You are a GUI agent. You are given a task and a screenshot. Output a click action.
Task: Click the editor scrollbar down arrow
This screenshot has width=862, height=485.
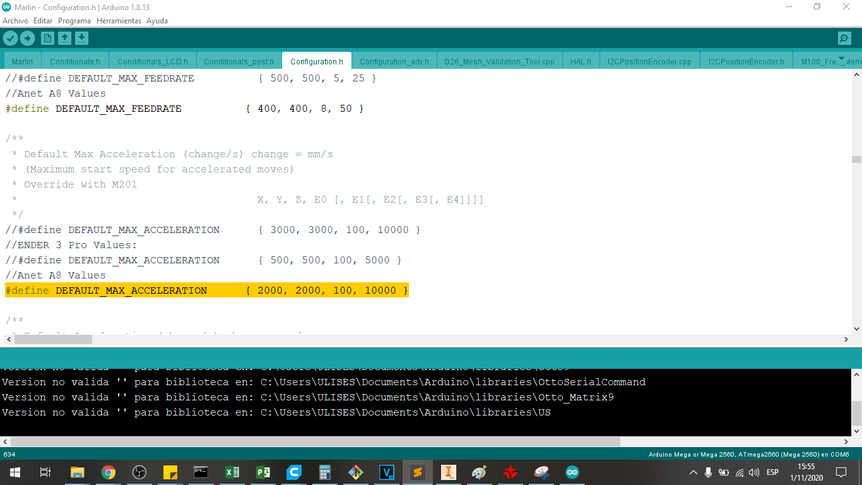pyautogui.click(x=856, y=329)
